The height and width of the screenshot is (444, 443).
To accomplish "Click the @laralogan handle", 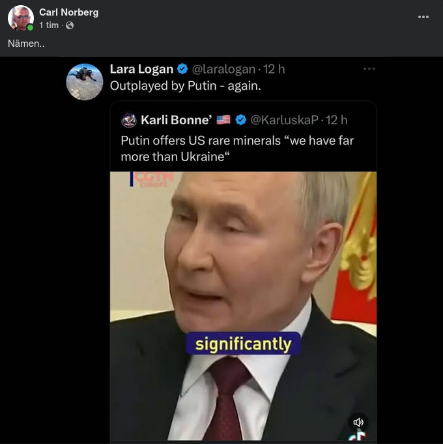I will coord(223,69).
